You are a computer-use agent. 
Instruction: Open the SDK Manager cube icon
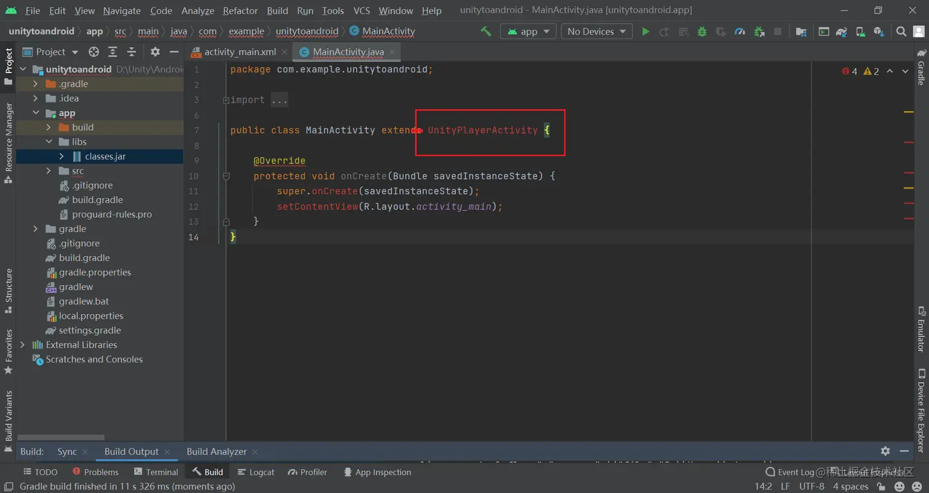tap(879, 31)
